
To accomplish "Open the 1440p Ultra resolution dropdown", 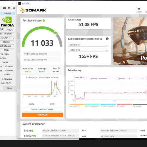I will pyautogui.click(x=88, y=50).
